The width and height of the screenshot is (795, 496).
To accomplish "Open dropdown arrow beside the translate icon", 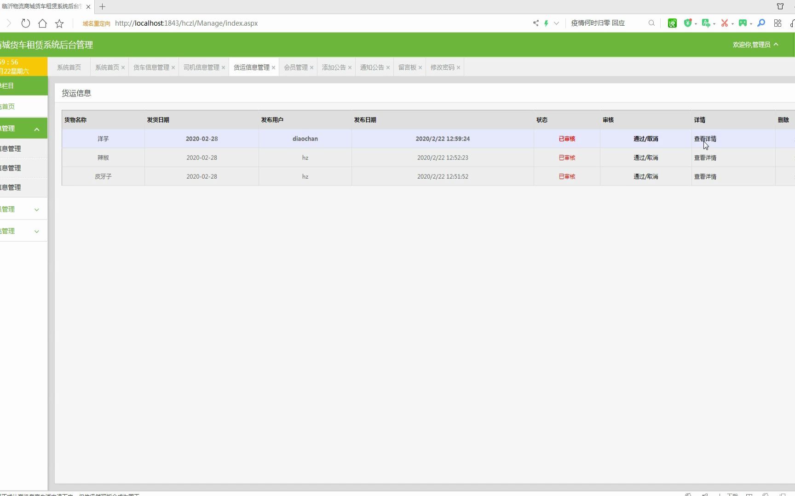I will (714, 23).
